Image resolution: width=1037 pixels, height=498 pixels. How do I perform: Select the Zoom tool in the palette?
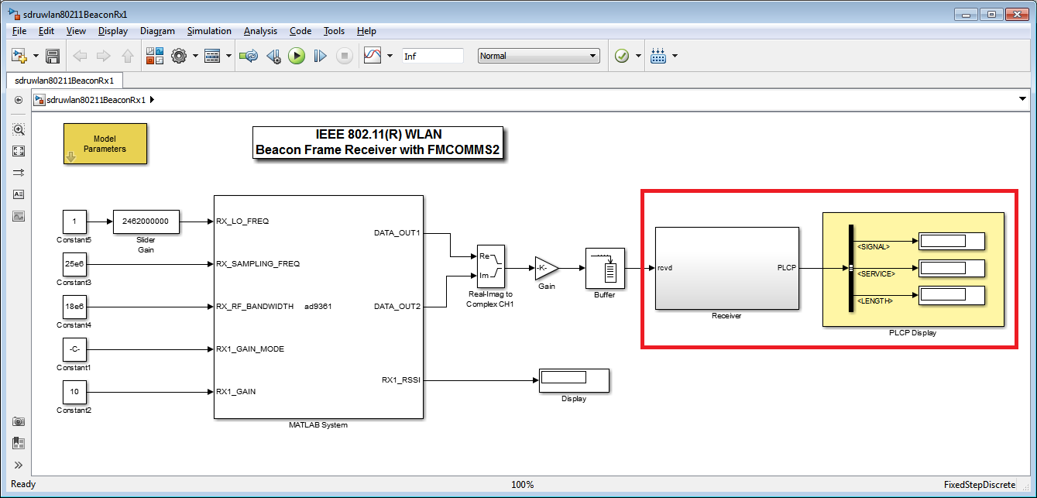[x=19, y=129]
